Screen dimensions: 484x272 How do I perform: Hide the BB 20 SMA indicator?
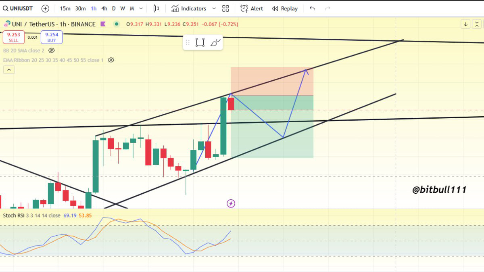(51, 50)
